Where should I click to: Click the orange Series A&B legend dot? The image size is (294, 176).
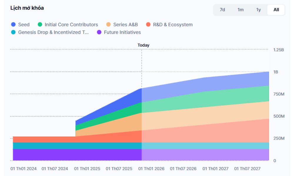(x=108, y=25)
